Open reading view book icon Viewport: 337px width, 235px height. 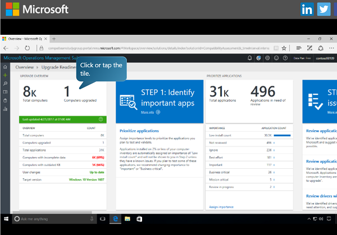point(276,48)
